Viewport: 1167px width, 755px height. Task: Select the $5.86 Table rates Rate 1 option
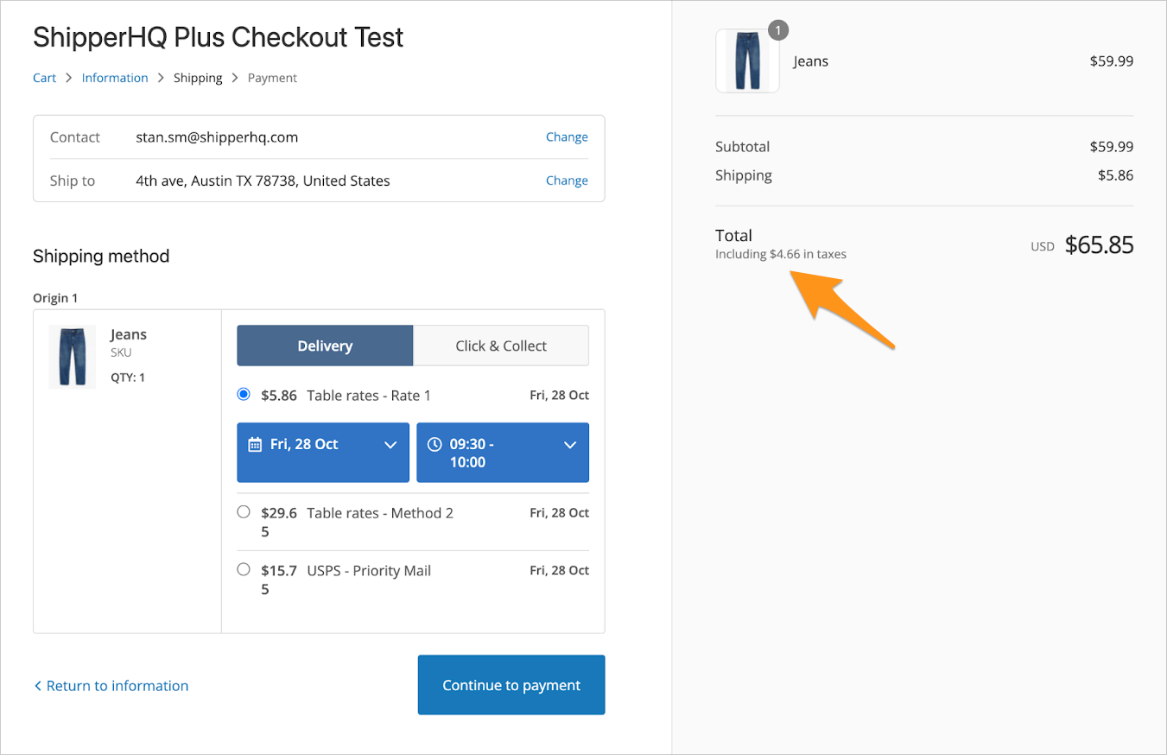point(244,395)
